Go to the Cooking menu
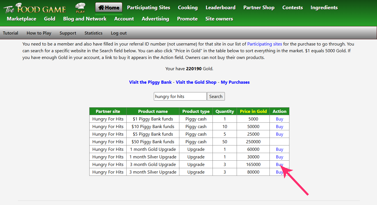 (188, 8)
